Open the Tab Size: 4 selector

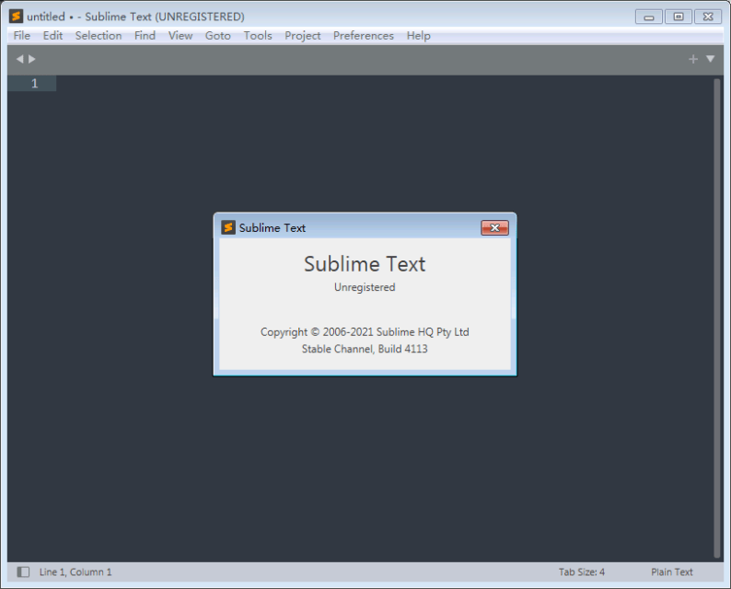click(x=581, y=572)
